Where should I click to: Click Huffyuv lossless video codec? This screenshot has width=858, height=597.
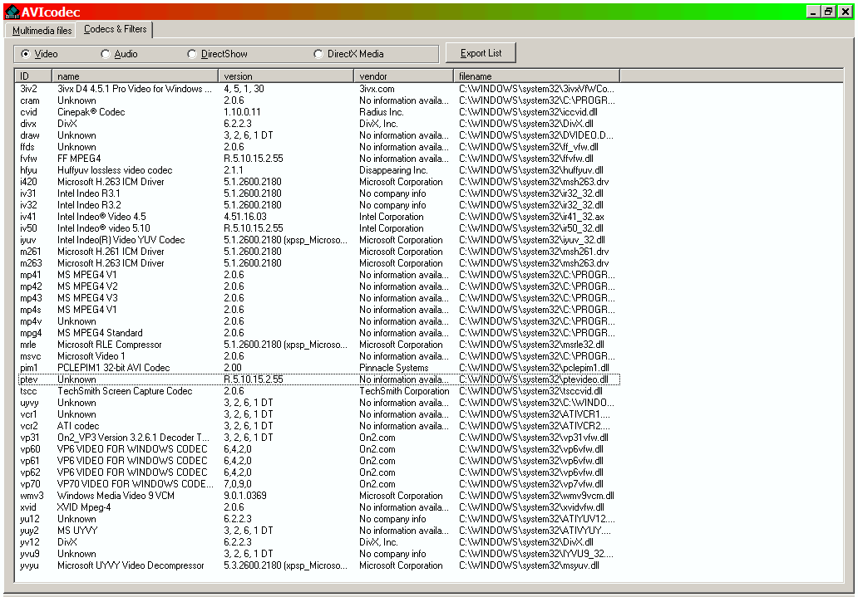(x=115, y=170)
